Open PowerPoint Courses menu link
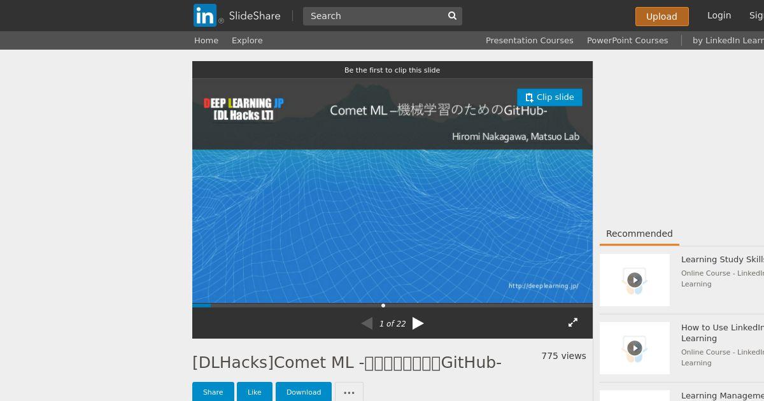This screenshot has width=764, height=401. pyautogui.click(x=627, y=40)
